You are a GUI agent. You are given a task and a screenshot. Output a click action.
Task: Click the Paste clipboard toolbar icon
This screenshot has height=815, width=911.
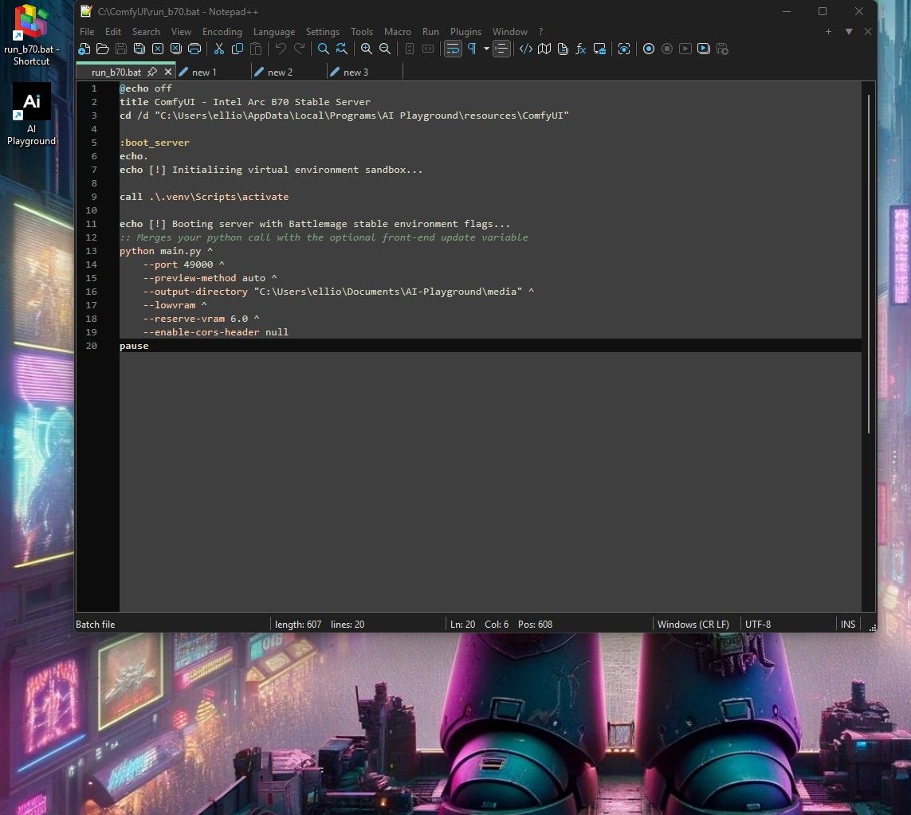point(256,49)
